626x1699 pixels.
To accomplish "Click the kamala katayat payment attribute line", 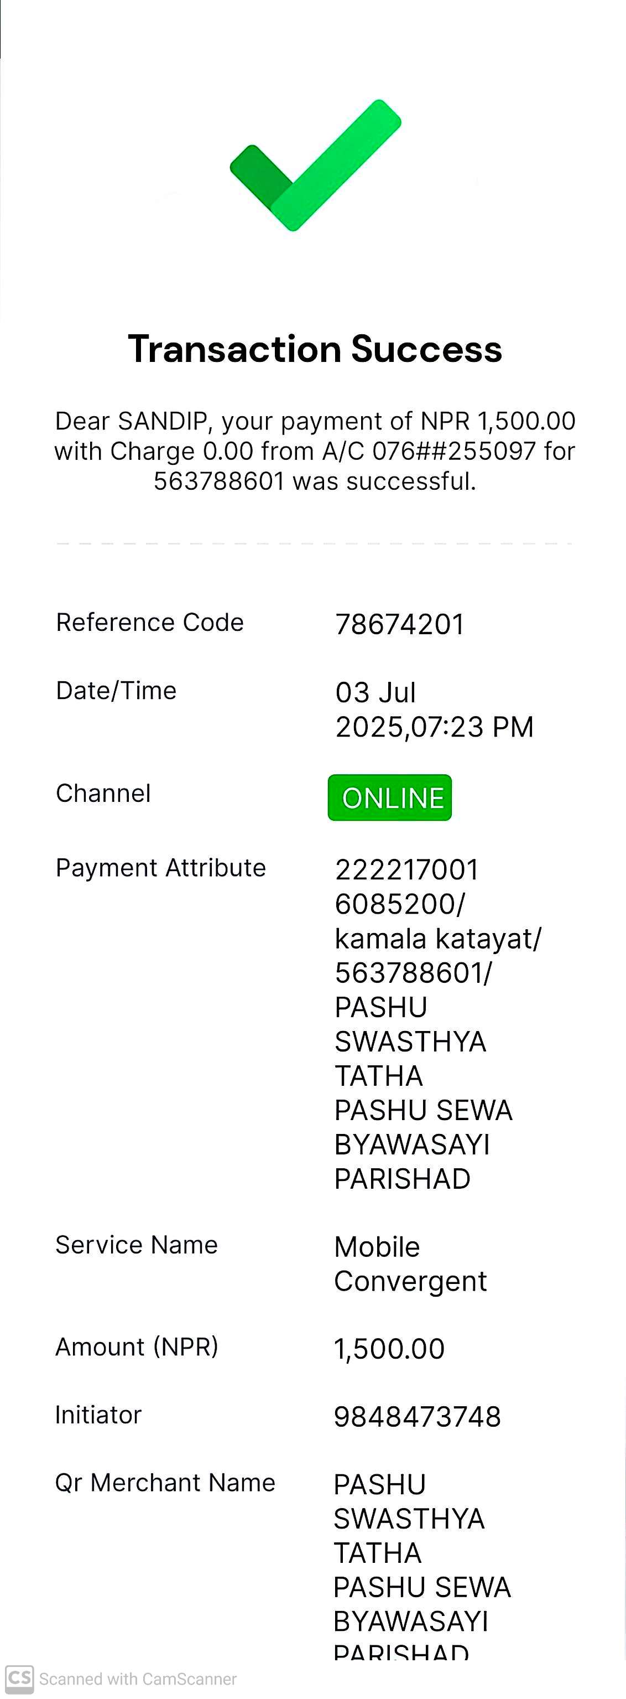I will pos(437,939).
